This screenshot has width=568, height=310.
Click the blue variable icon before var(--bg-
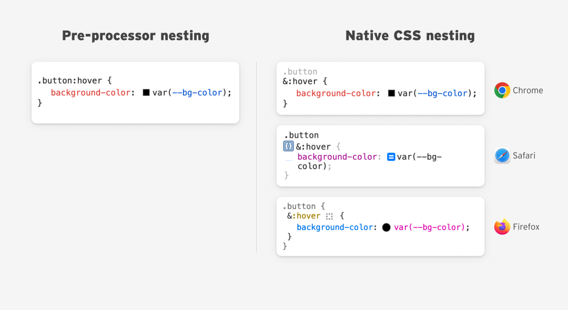pos(391,157)
